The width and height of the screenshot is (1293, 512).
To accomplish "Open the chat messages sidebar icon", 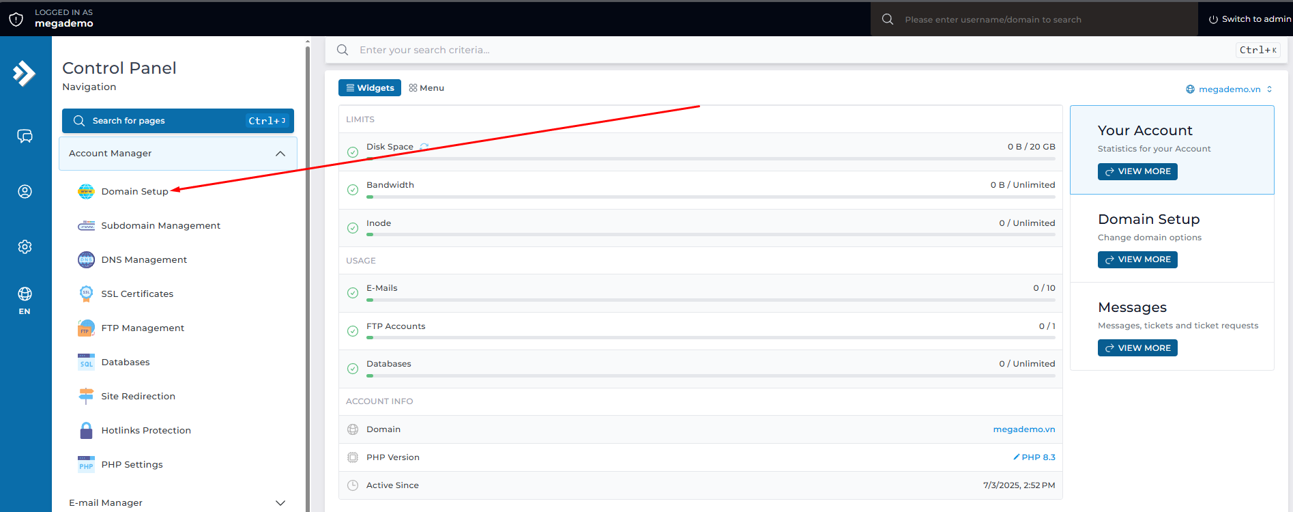I will pyautogui.click(x=25, y=136).
